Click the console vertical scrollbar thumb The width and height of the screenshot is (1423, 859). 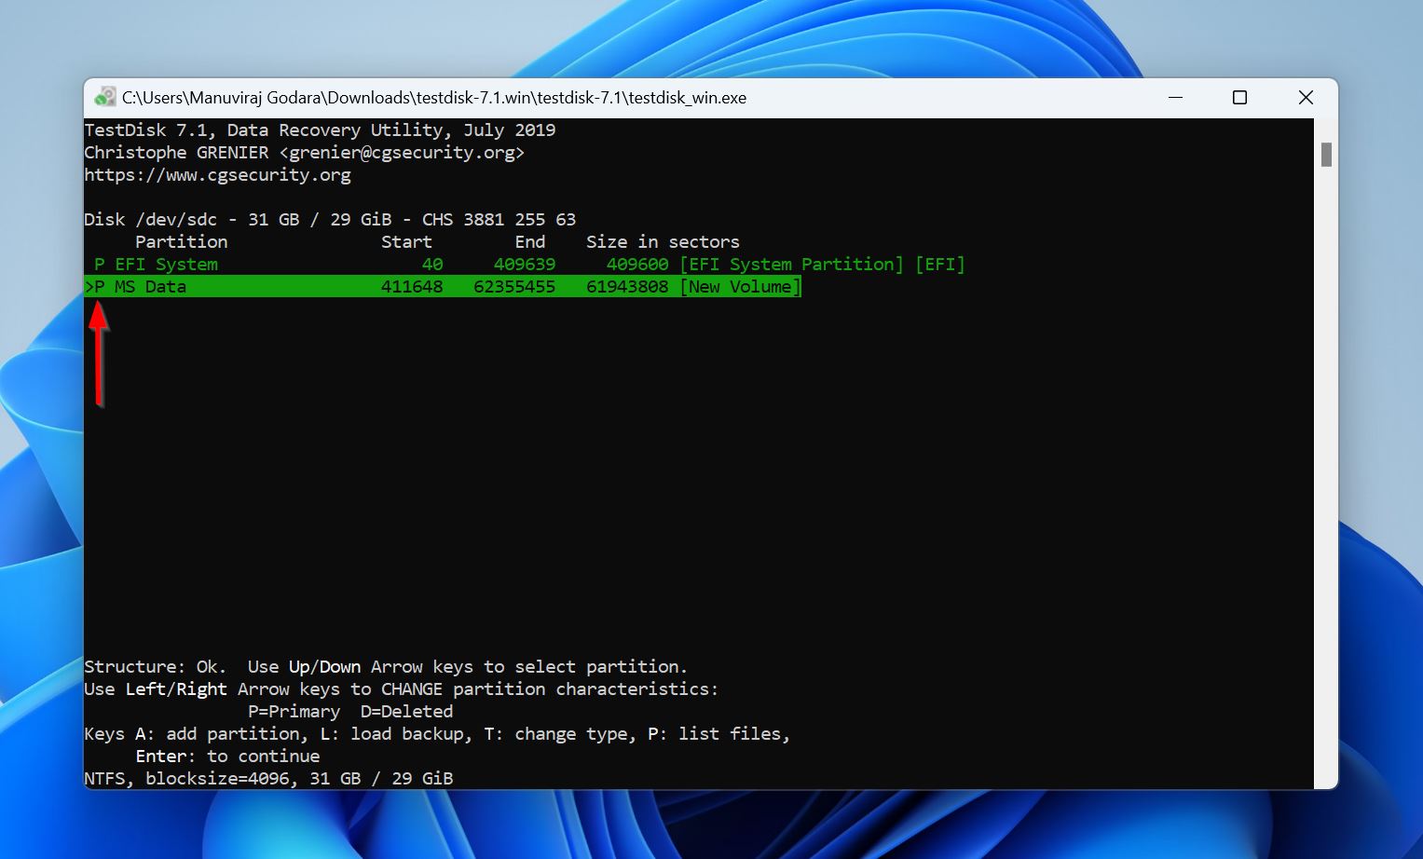pos(1326,155)
